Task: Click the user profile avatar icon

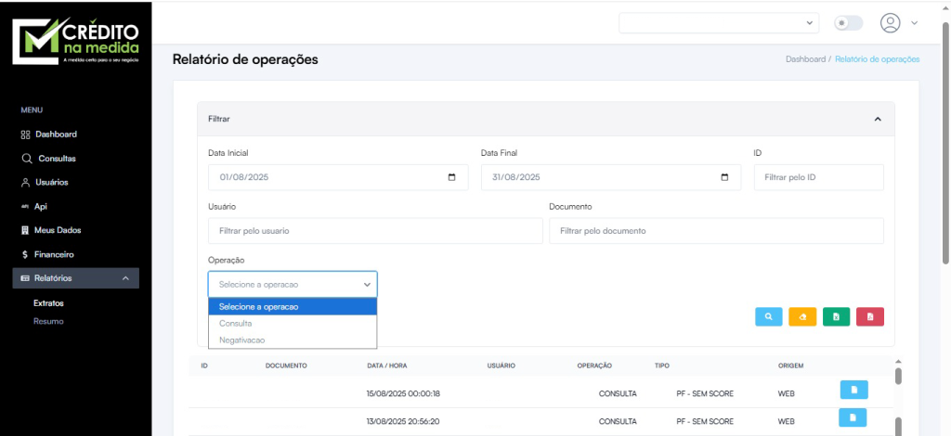Action: coord(891,22)
